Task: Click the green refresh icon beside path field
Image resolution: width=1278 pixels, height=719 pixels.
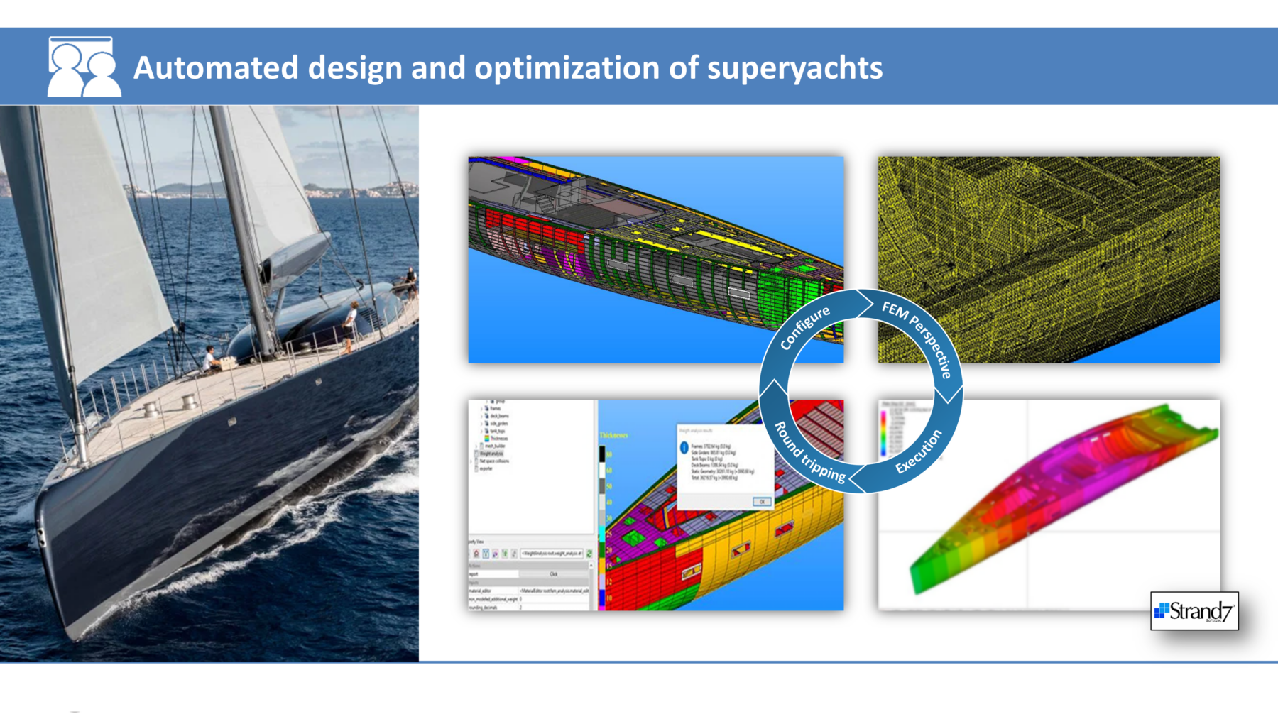Action: (589, 554)
